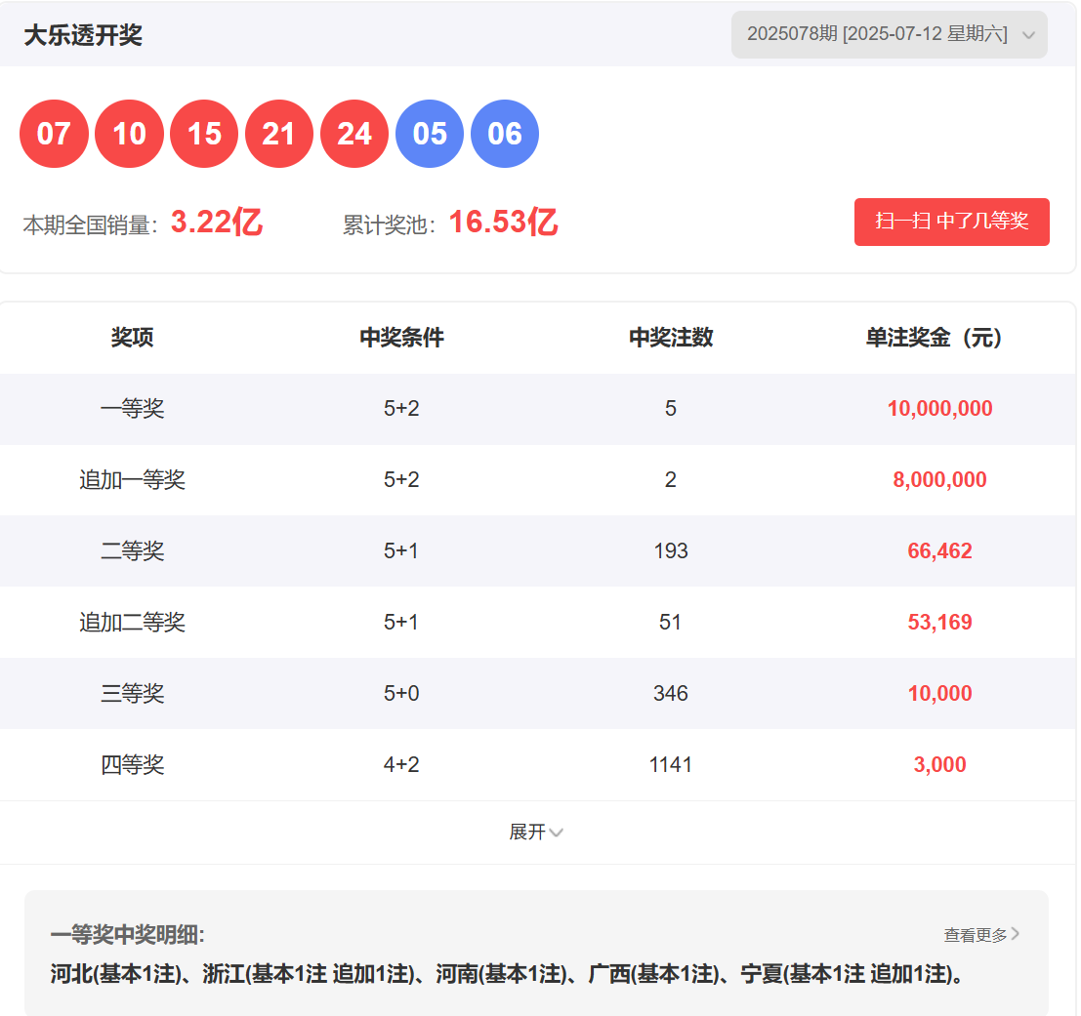Click the 单注奖金（元） column header

pyautogui.click(x=935, y=338)
